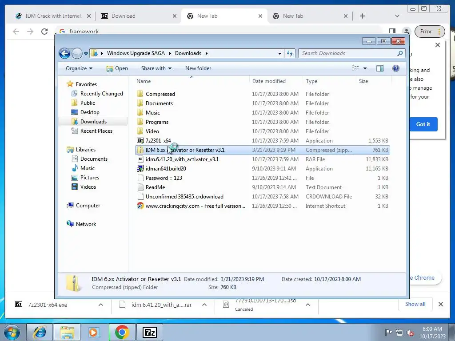Expand idm.6.41.20 rar download options
The image size is (455, 341).
[x=204, y=305]
